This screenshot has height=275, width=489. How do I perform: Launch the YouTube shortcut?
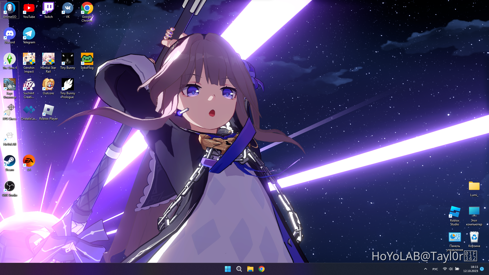click(x=29, y=10)
